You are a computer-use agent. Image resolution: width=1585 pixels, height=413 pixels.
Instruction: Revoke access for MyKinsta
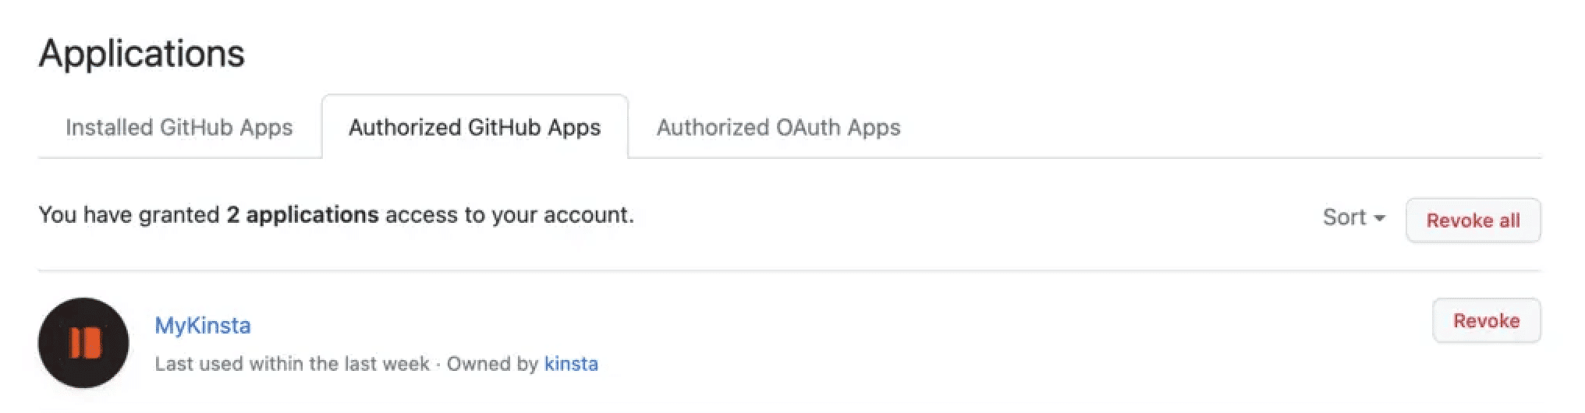point(1486,321)
